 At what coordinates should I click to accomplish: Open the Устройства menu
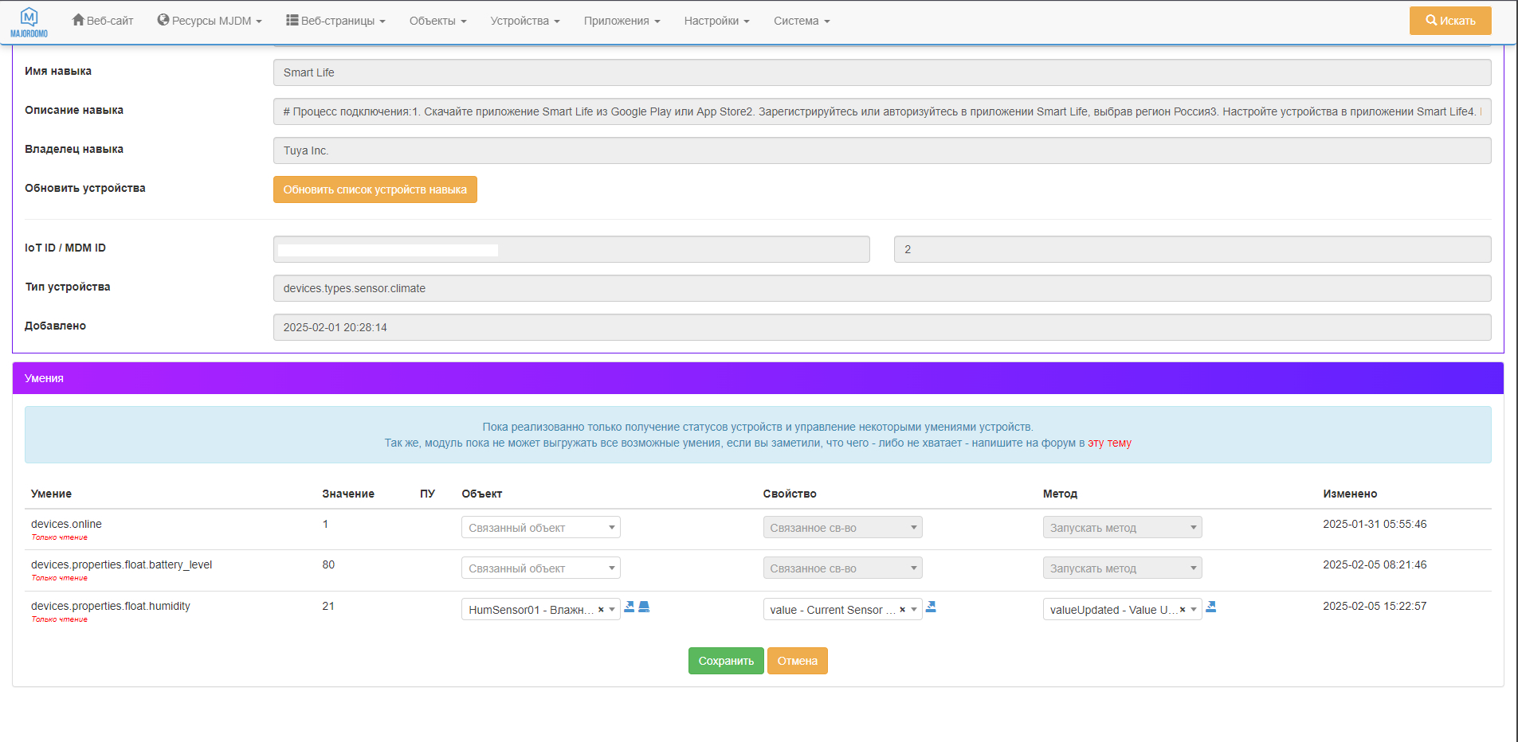[x=524, y=21]
